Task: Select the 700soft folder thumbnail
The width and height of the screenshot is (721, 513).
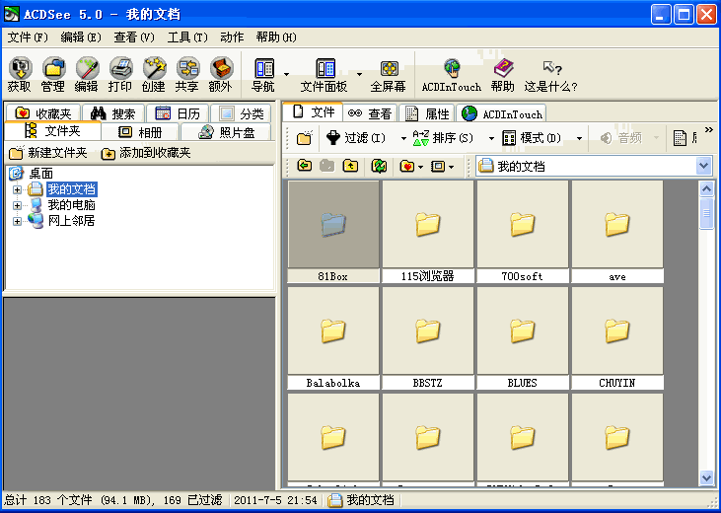Action: click(523, 232)
